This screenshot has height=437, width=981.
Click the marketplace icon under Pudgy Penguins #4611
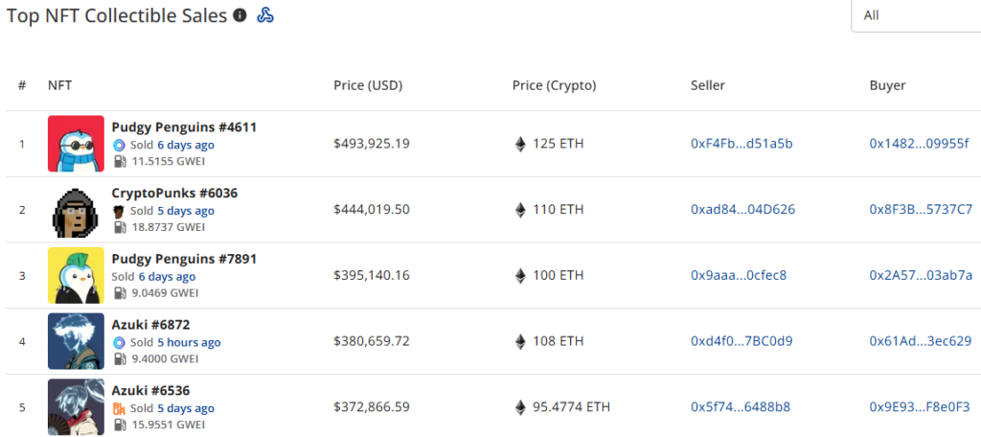pyautogui.click(x=119, y=146)
